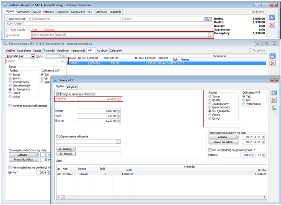Click Zakupu button in Tabela VAT

point(222,137)
